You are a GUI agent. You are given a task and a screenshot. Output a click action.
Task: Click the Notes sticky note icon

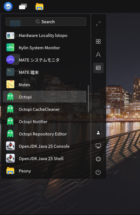10,84
